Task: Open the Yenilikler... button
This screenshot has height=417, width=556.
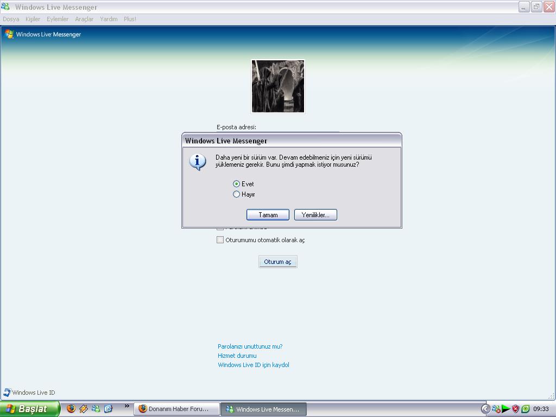Action: [x=315, y=215]
